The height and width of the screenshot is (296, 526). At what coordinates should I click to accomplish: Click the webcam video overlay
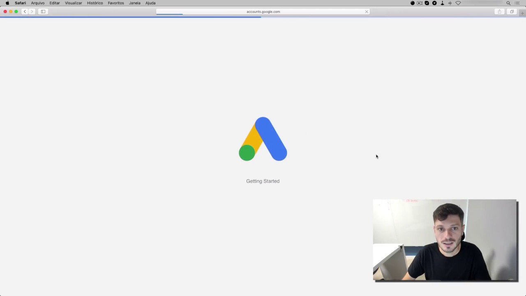(x=445, y=240)
